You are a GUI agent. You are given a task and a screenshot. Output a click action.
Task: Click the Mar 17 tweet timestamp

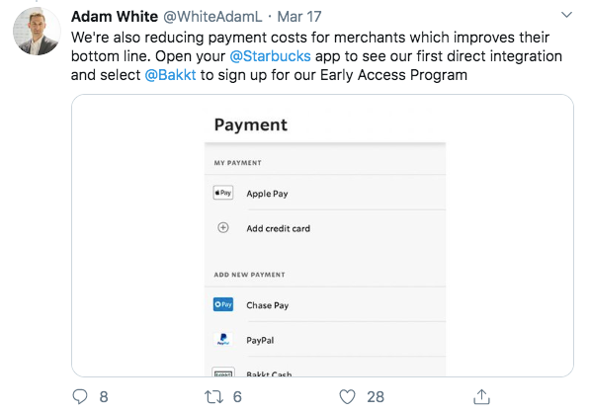299,17
